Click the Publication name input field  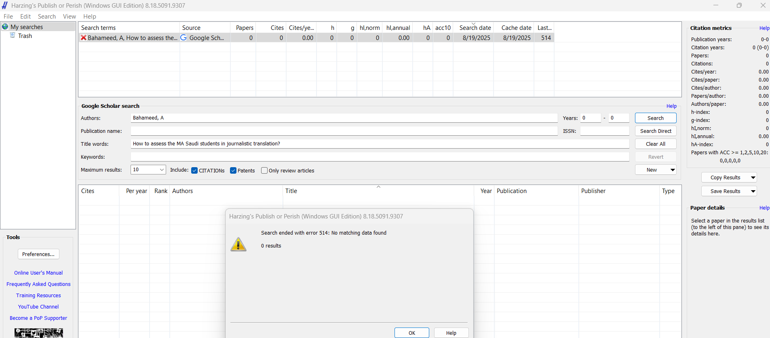(x=344, y=131)
